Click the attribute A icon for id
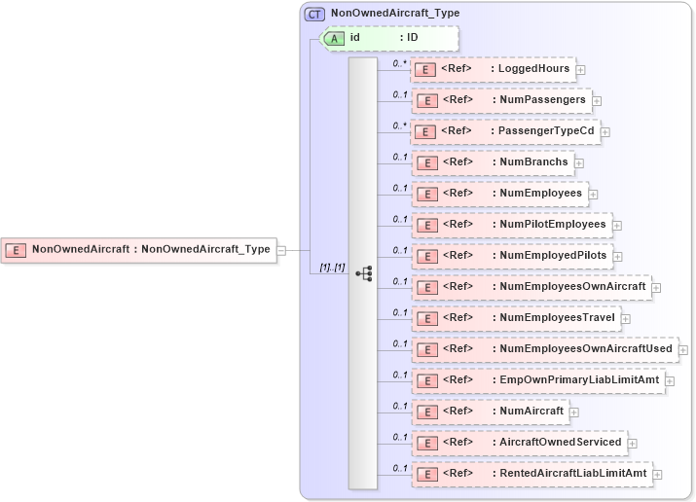The height and width of the screenshot is (502, 696). pyautogui.click(x=335, y=38)
